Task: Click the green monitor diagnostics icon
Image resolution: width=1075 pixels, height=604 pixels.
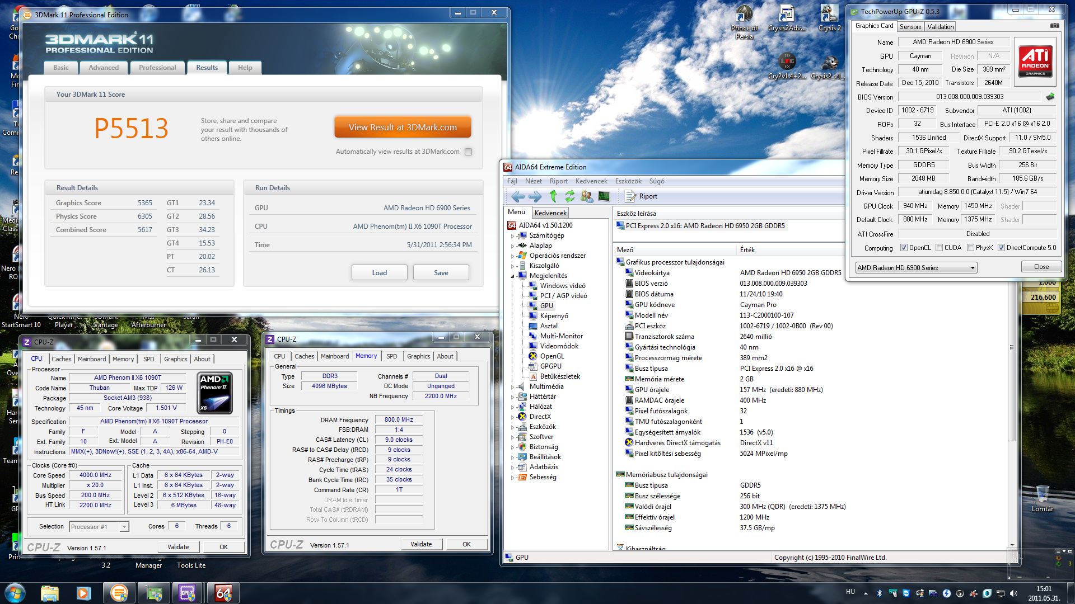Action: pyautogui.click(x=604, y=196)
